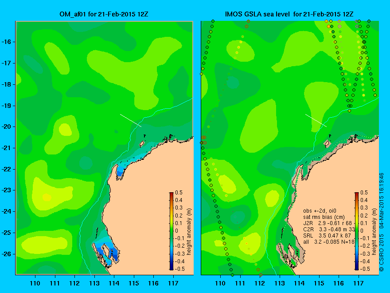Pick longitude label 117 under the IMOS GSLA map
Viewport: 390px width, 293px height.
[359, 283]
